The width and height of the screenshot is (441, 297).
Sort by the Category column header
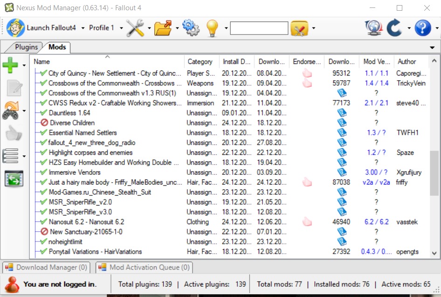[202, 62]
